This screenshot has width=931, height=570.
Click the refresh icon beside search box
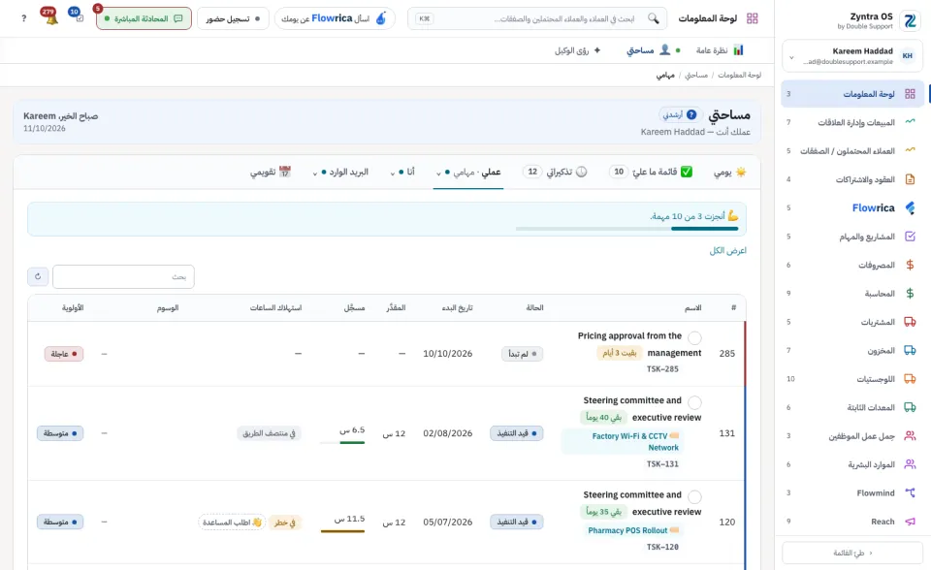[38, 276]
